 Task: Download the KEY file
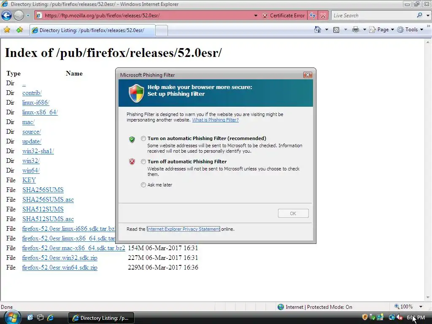coord(29,180)
